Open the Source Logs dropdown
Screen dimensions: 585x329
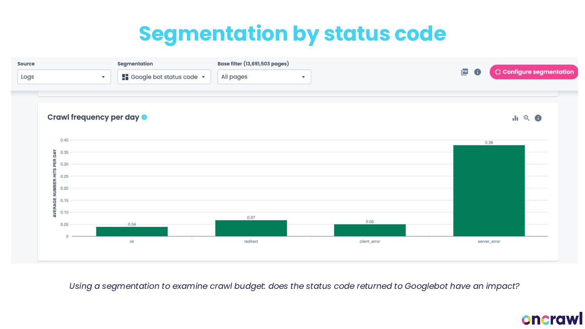click(64, 77)
